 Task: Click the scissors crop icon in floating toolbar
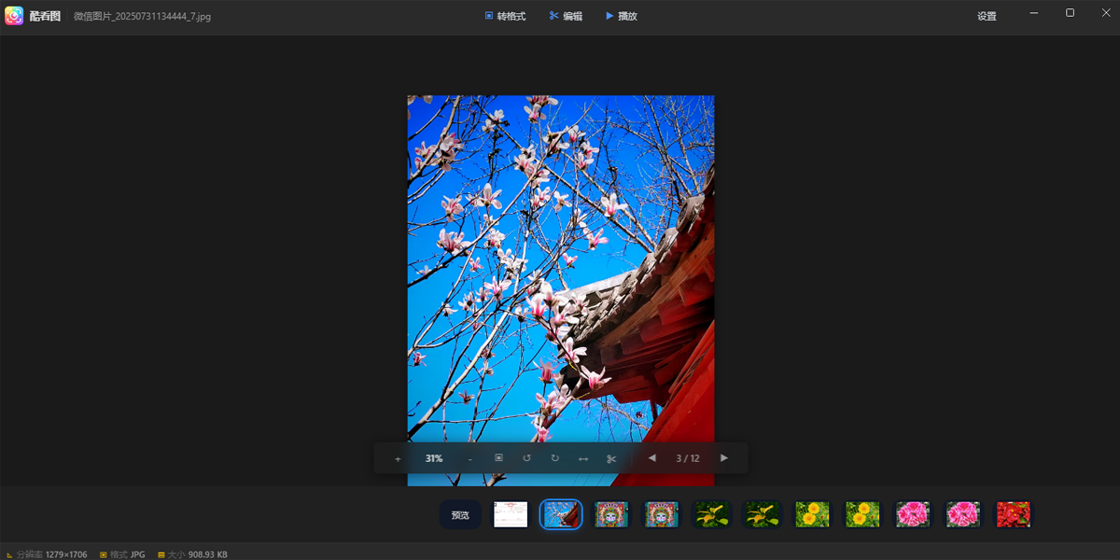pyautogui.click(x=611, y=458)
